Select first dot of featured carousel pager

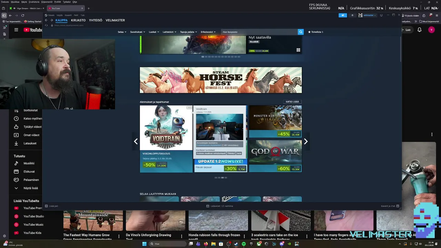point(203,56)
